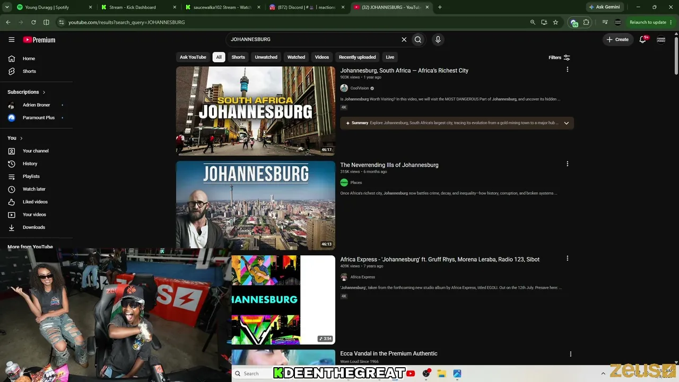This screenshot has height=382, width=679.
Task: Filter by Recently uploaded chip
Action: pyautogui.click(x=357, y=57)
